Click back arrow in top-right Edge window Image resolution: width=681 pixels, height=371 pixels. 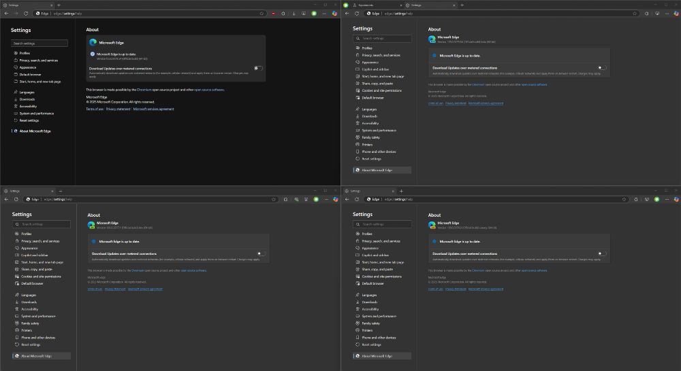click(x=347, y=14)
